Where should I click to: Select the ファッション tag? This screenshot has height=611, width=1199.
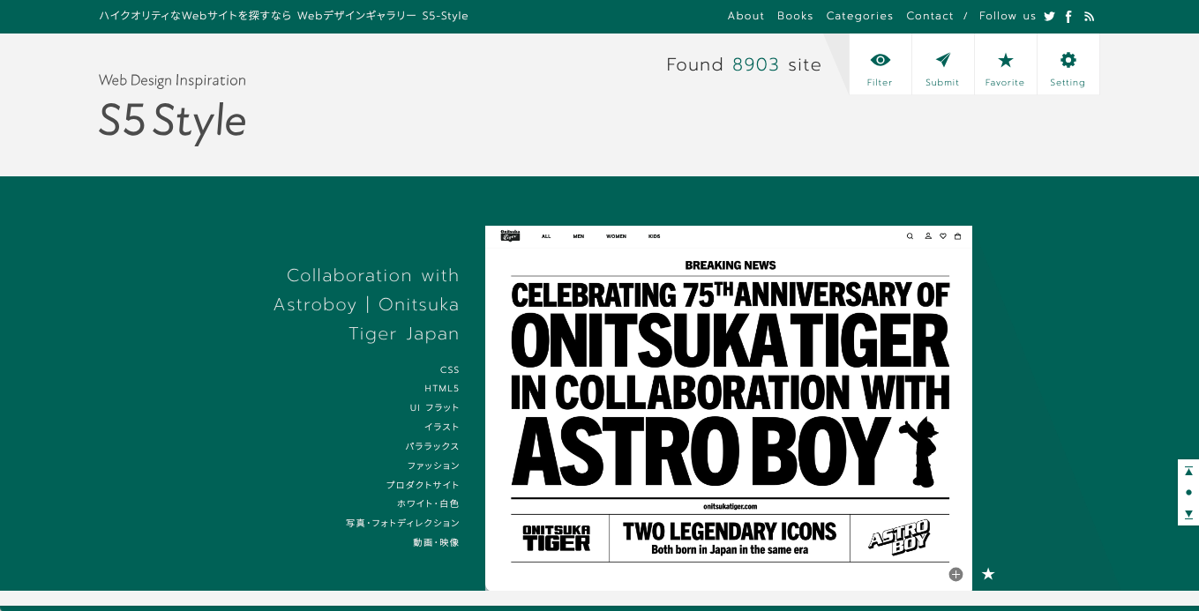433,466
